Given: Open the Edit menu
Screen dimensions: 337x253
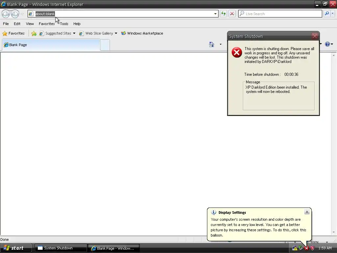Looking at the screenshot, I should (x=17, y=24).
